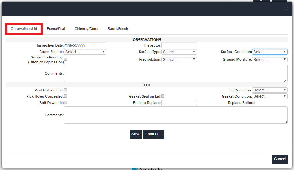
Task: Open the Chimney/Cone tab
Action: 86,29
